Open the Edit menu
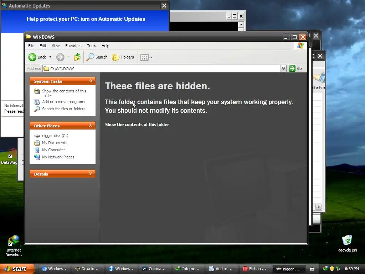This screenshot has width=365, height=274. point(43,46)
